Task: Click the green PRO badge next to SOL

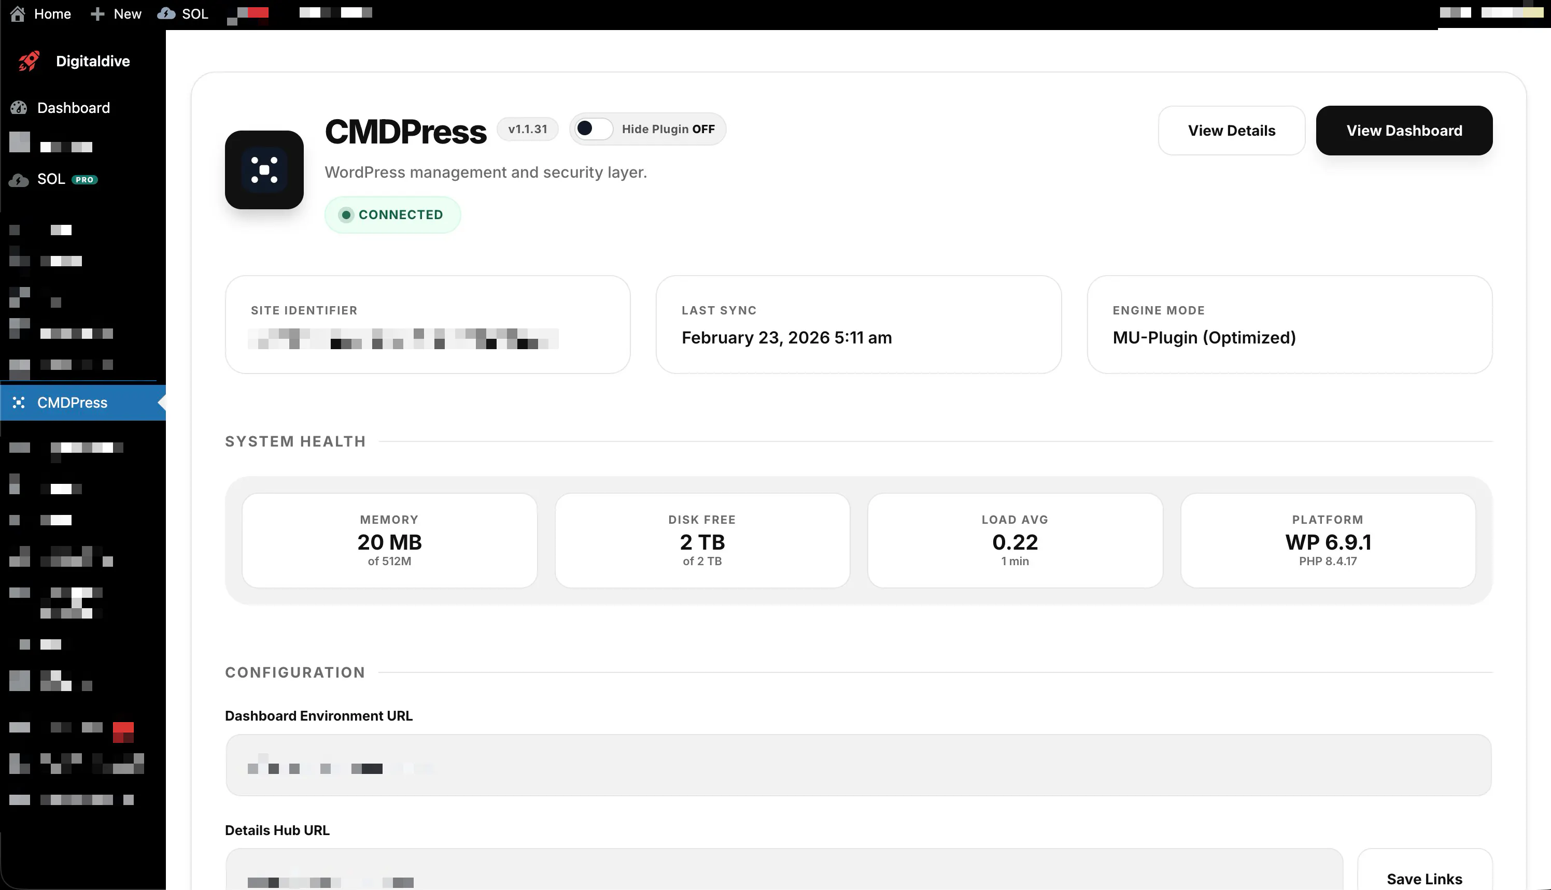Action: (x=84, y=180)
